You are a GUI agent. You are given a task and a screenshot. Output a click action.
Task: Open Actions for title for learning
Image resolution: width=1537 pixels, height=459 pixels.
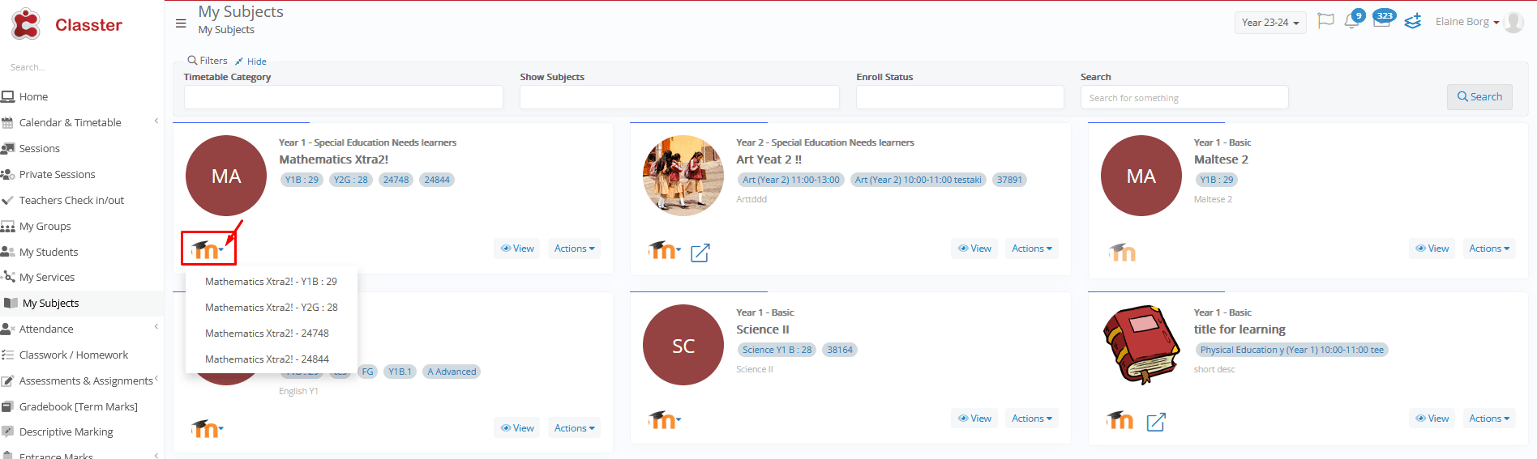[x=1489, y=419]
